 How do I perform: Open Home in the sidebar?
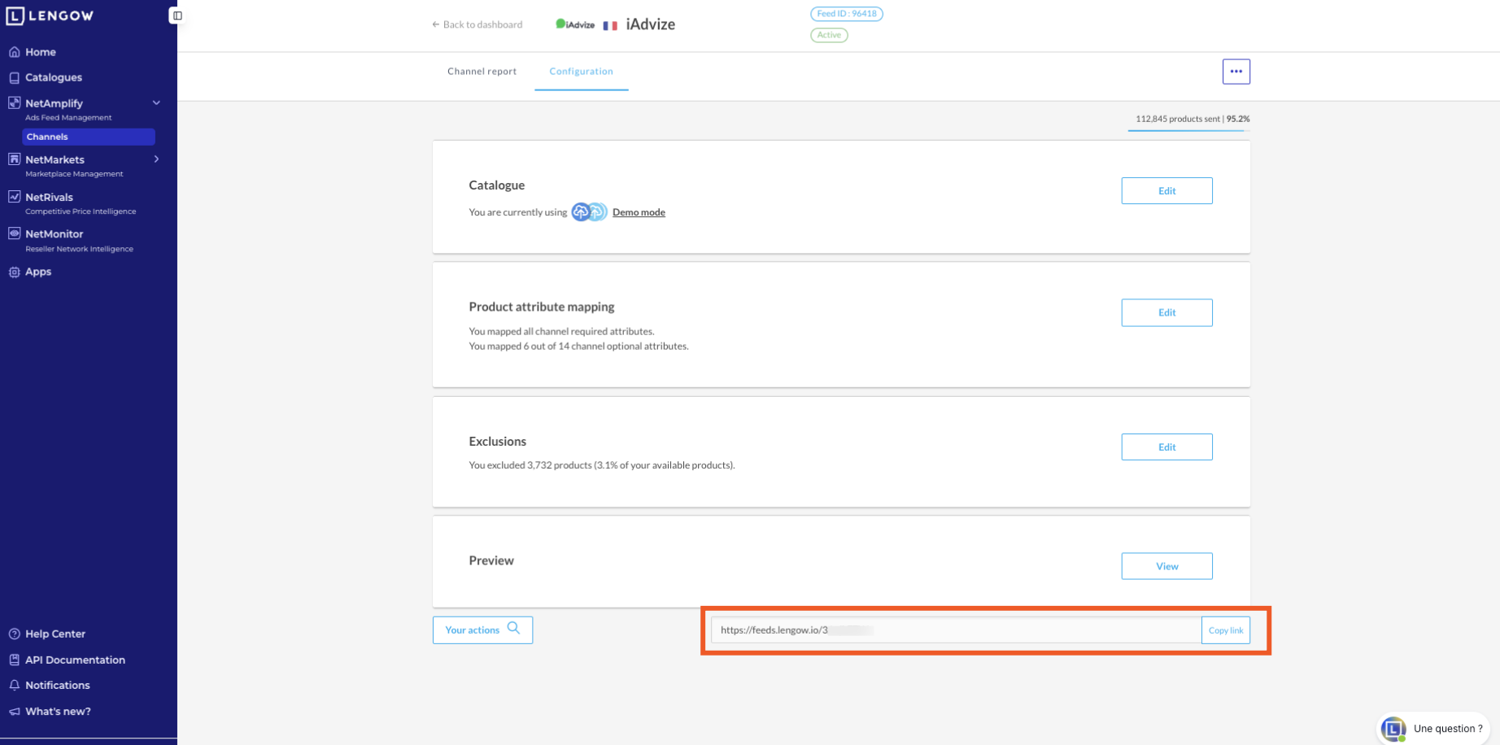(x=41, y=52)
